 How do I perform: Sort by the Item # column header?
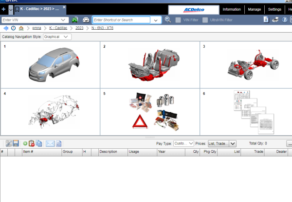pos(42,152)
